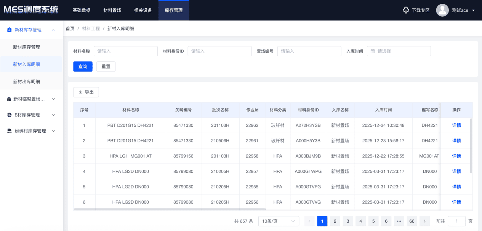Expand the E材库存管理 menu
The height and width of the screenshot is (231, 482).
tap(53, 115)
